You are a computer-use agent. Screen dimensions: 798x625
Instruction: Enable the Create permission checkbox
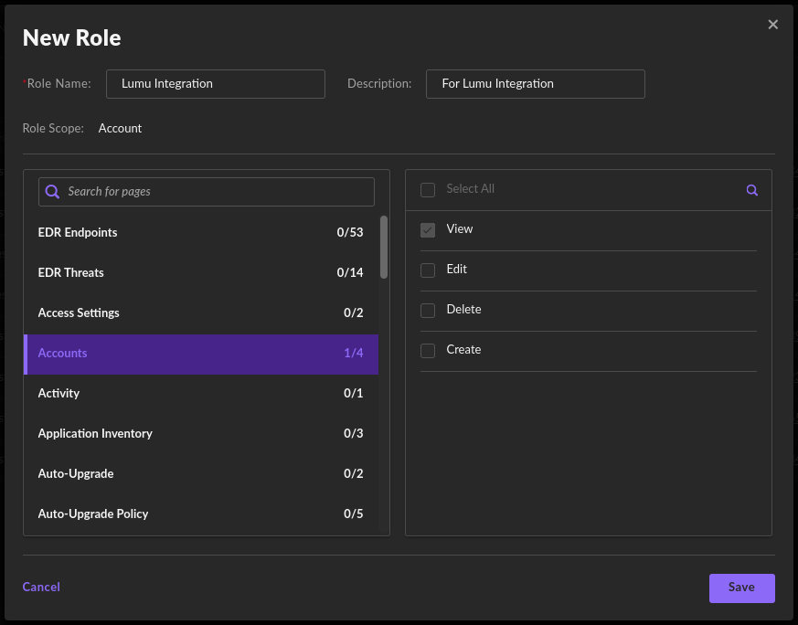coord(428,351)
